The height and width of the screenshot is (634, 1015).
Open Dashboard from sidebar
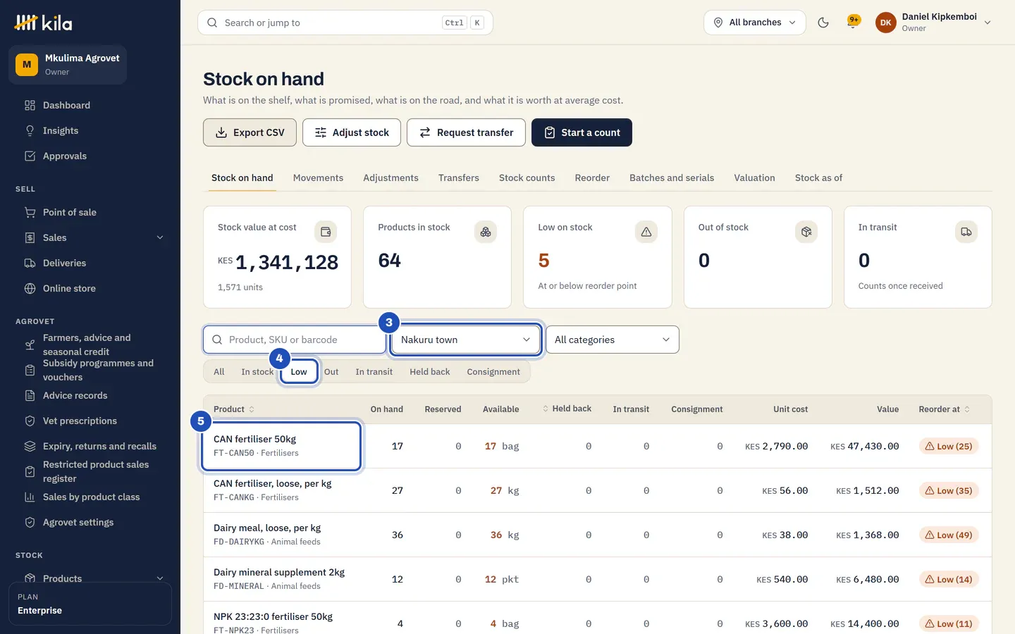(x=90, y=105)
